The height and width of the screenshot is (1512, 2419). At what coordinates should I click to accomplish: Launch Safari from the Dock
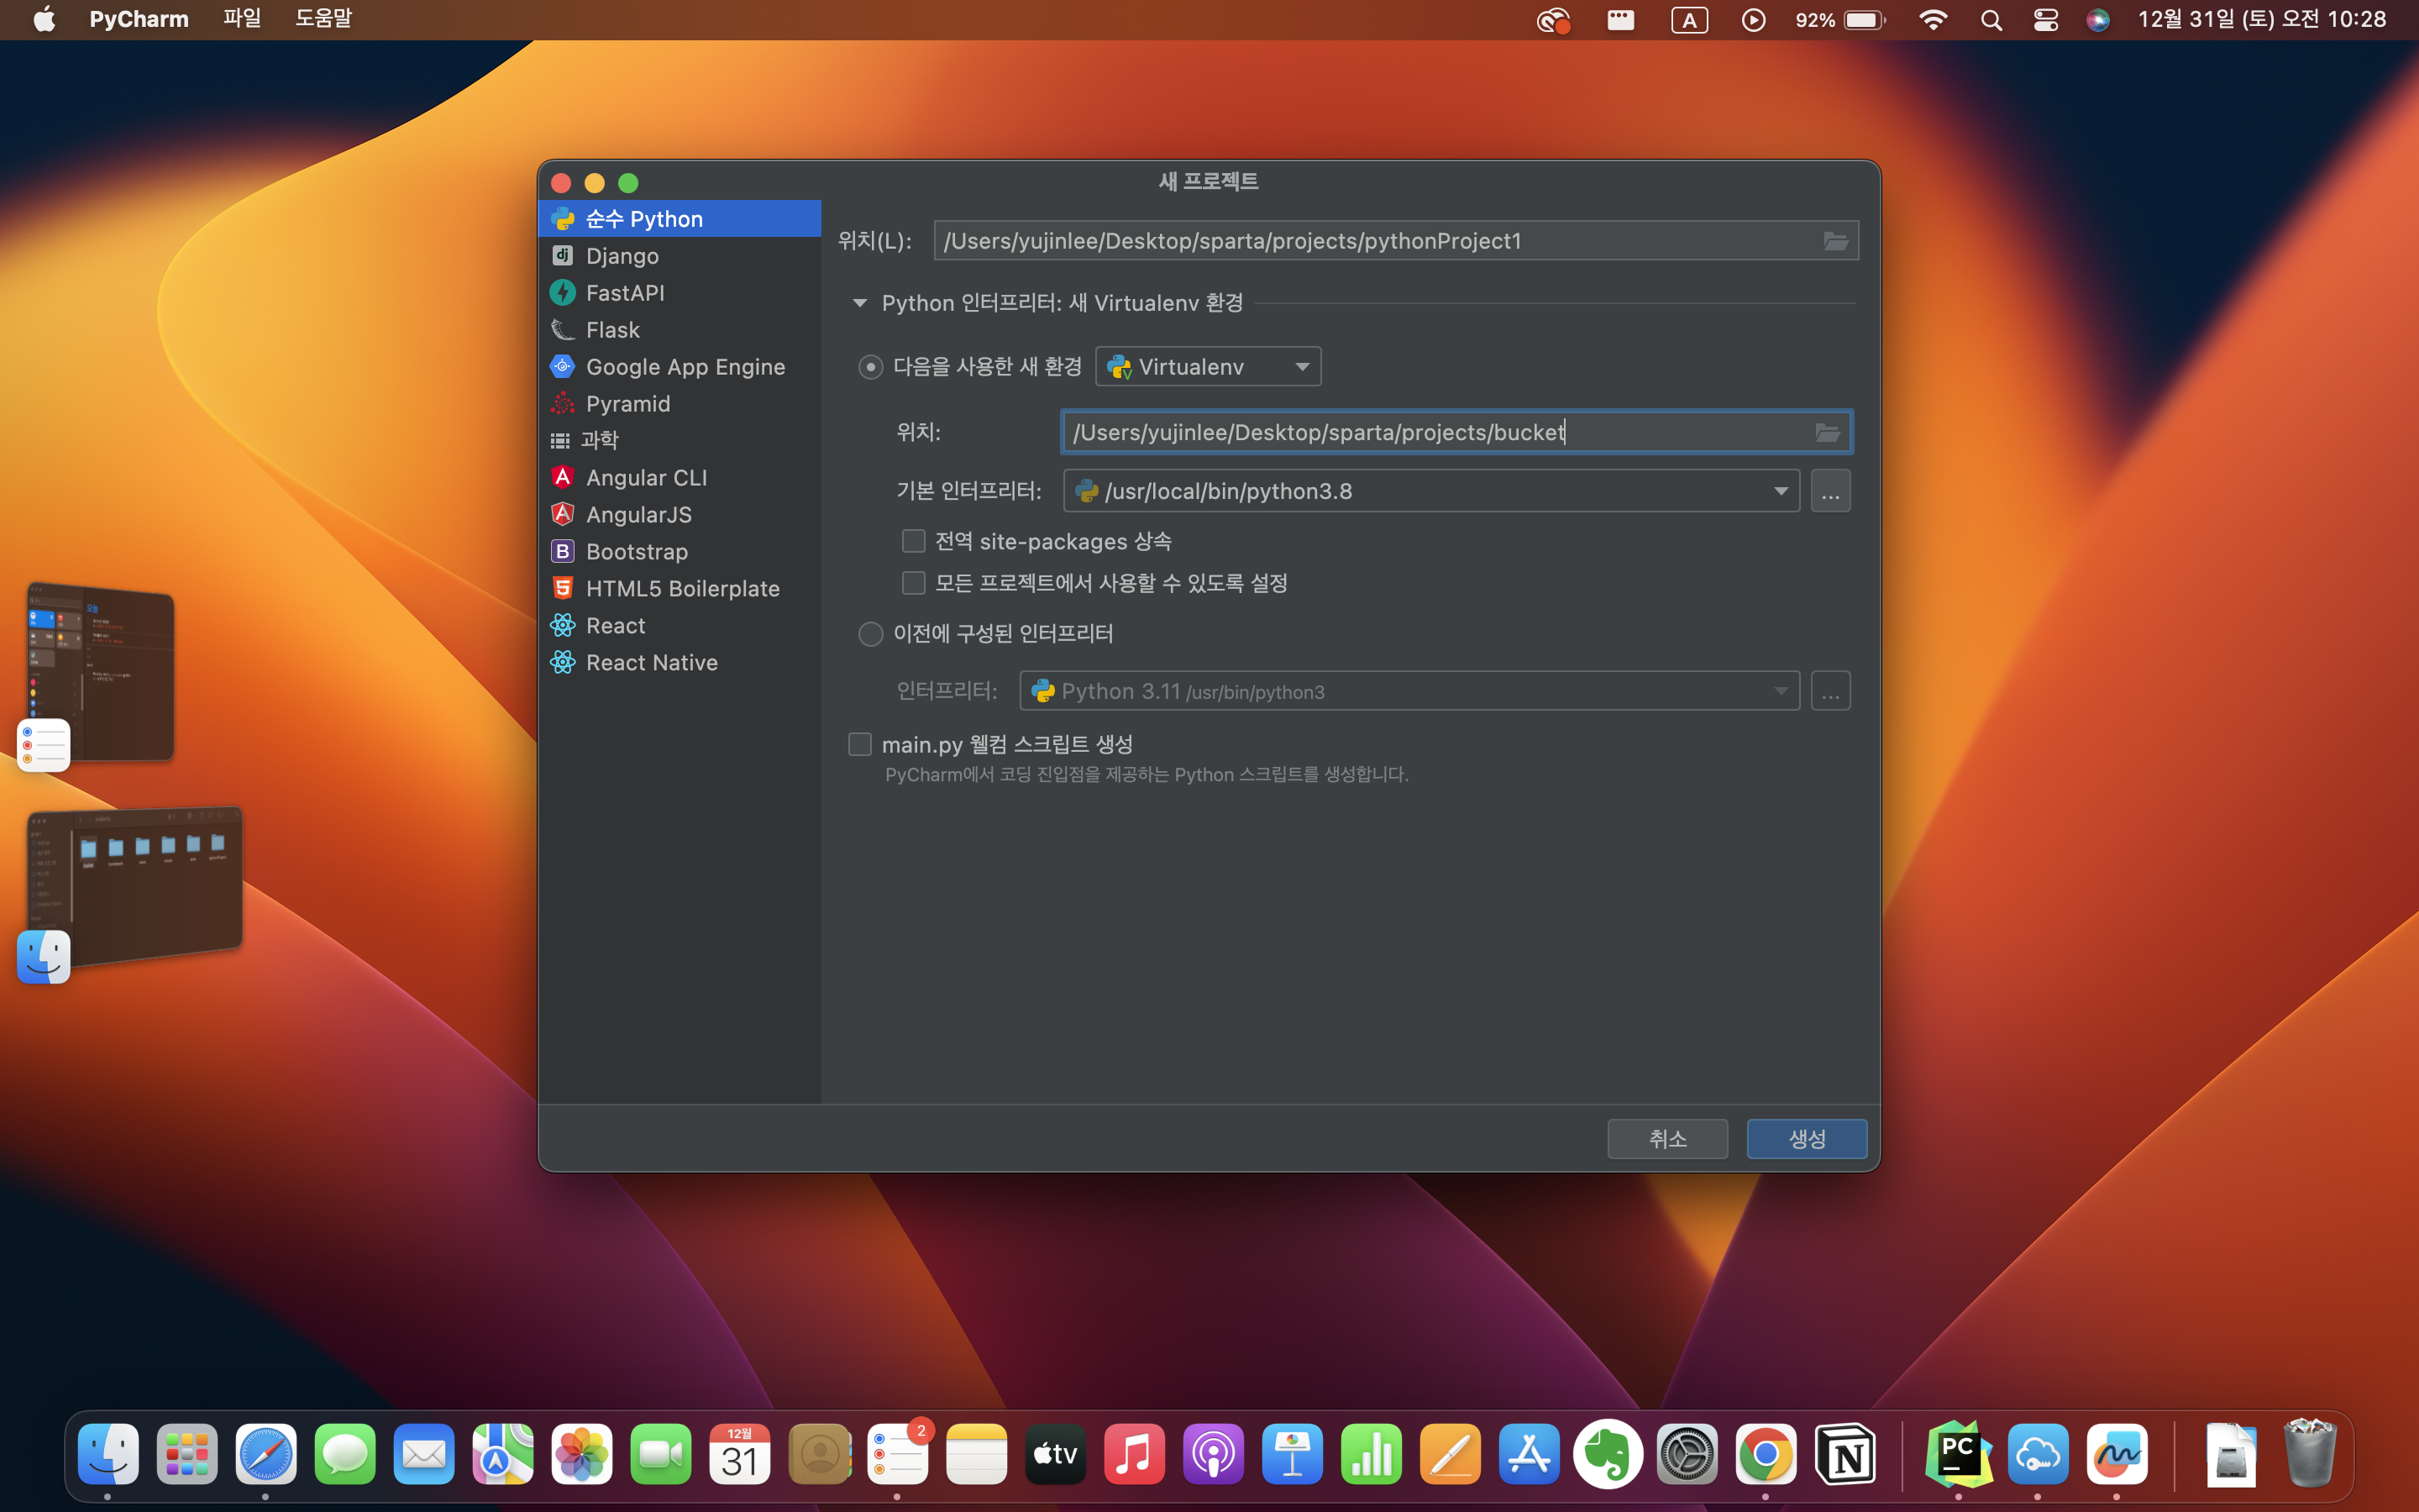click(x=266, y=1454)
